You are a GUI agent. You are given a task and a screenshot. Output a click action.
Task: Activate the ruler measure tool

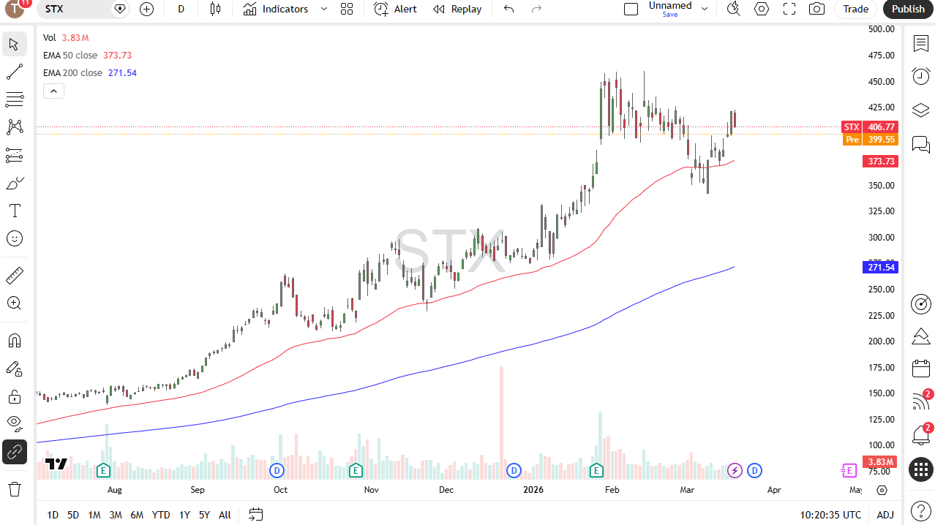(14, 276)
